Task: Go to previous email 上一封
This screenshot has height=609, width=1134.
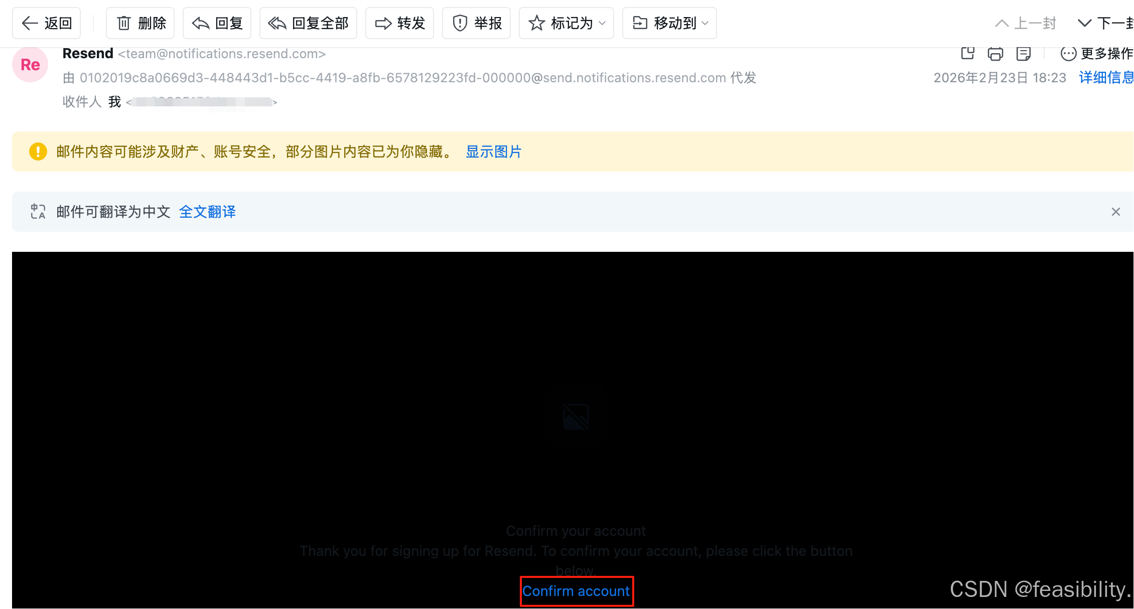Action: [x=1026, y=23]
